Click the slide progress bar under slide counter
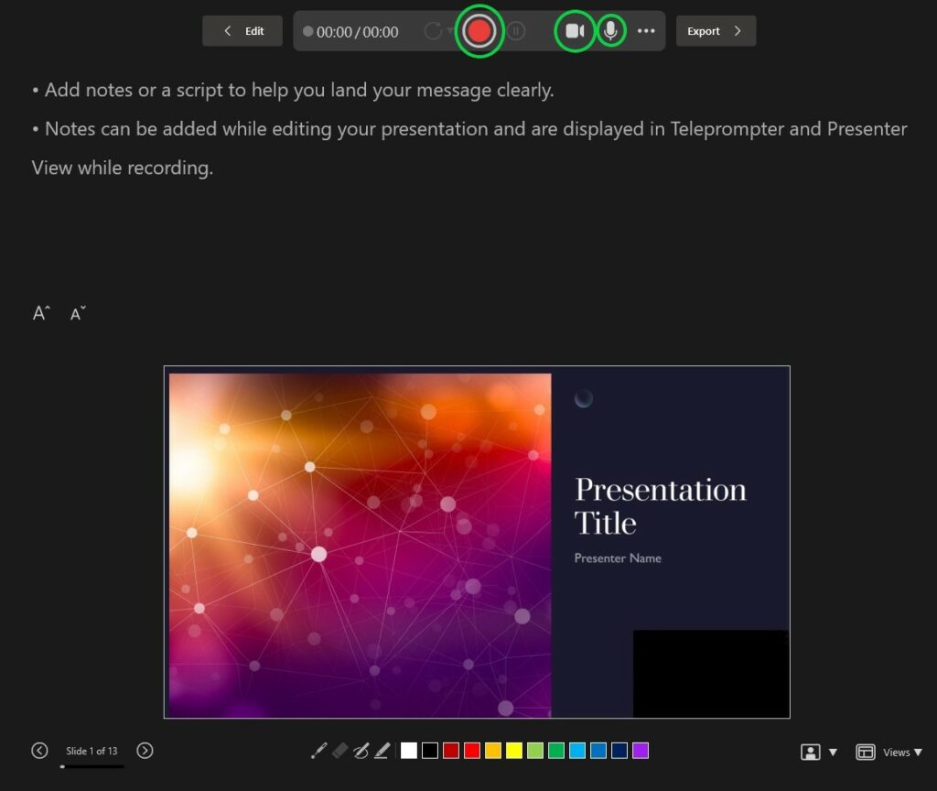The height and width of the screenshot is (791, 937). (92, 766)
